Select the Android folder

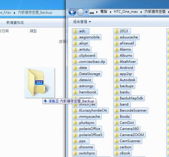point(124,68)
